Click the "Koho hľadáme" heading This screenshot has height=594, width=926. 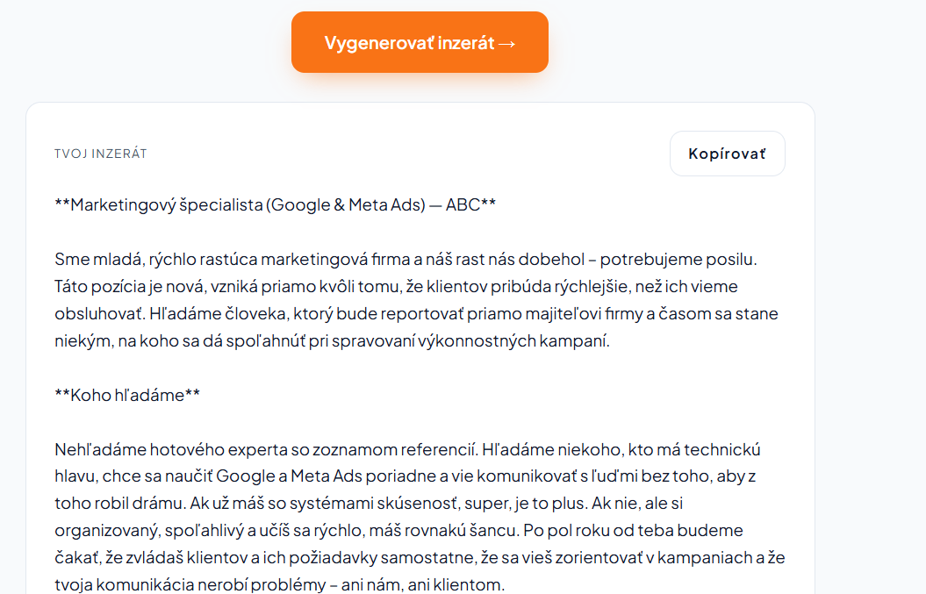[x=127, y=395]
